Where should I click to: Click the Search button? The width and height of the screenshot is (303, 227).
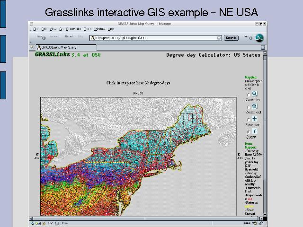point(231,38)
